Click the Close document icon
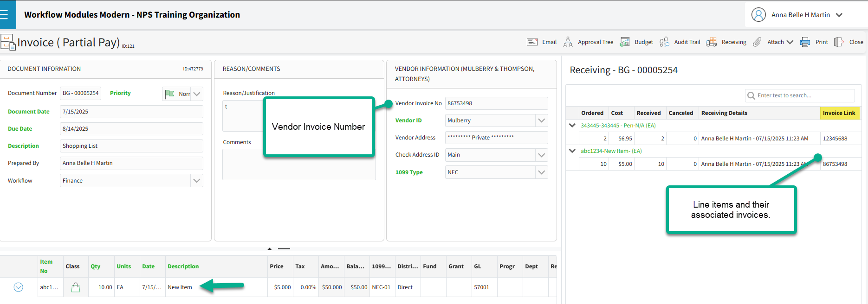The image size is (868, 304). click(x=839, y=42)
